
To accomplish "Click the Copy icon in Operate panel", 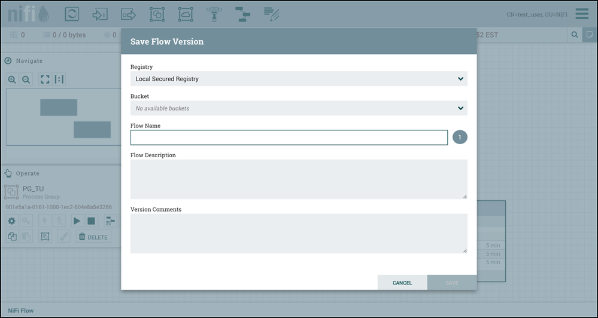I will pos(12,237).
